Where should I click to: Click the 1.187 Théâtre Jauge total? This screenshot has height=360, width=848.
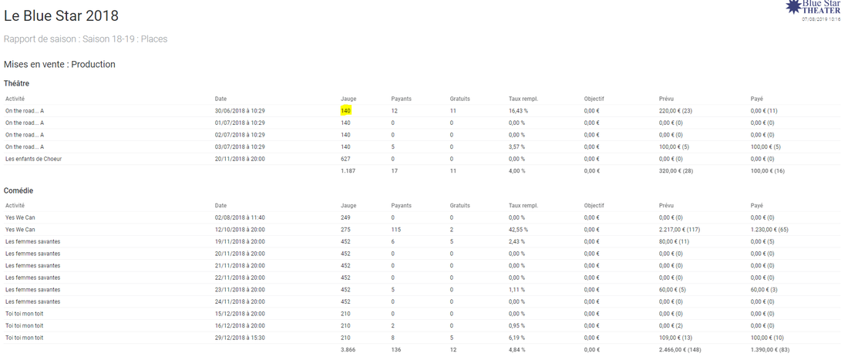[x=348, y=171]
